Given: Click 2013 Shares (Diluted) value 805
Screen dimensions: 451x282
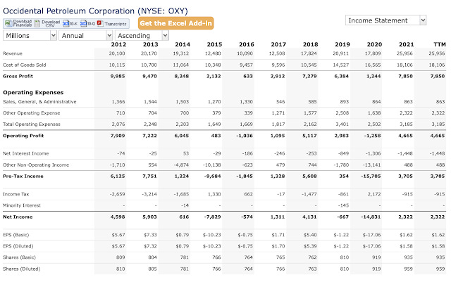Looking at the screenshot, I should tap(152, 269).
